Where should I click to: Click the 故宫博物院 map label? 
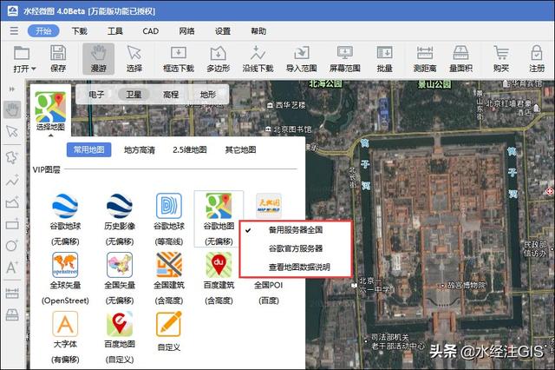click(467, 285)
